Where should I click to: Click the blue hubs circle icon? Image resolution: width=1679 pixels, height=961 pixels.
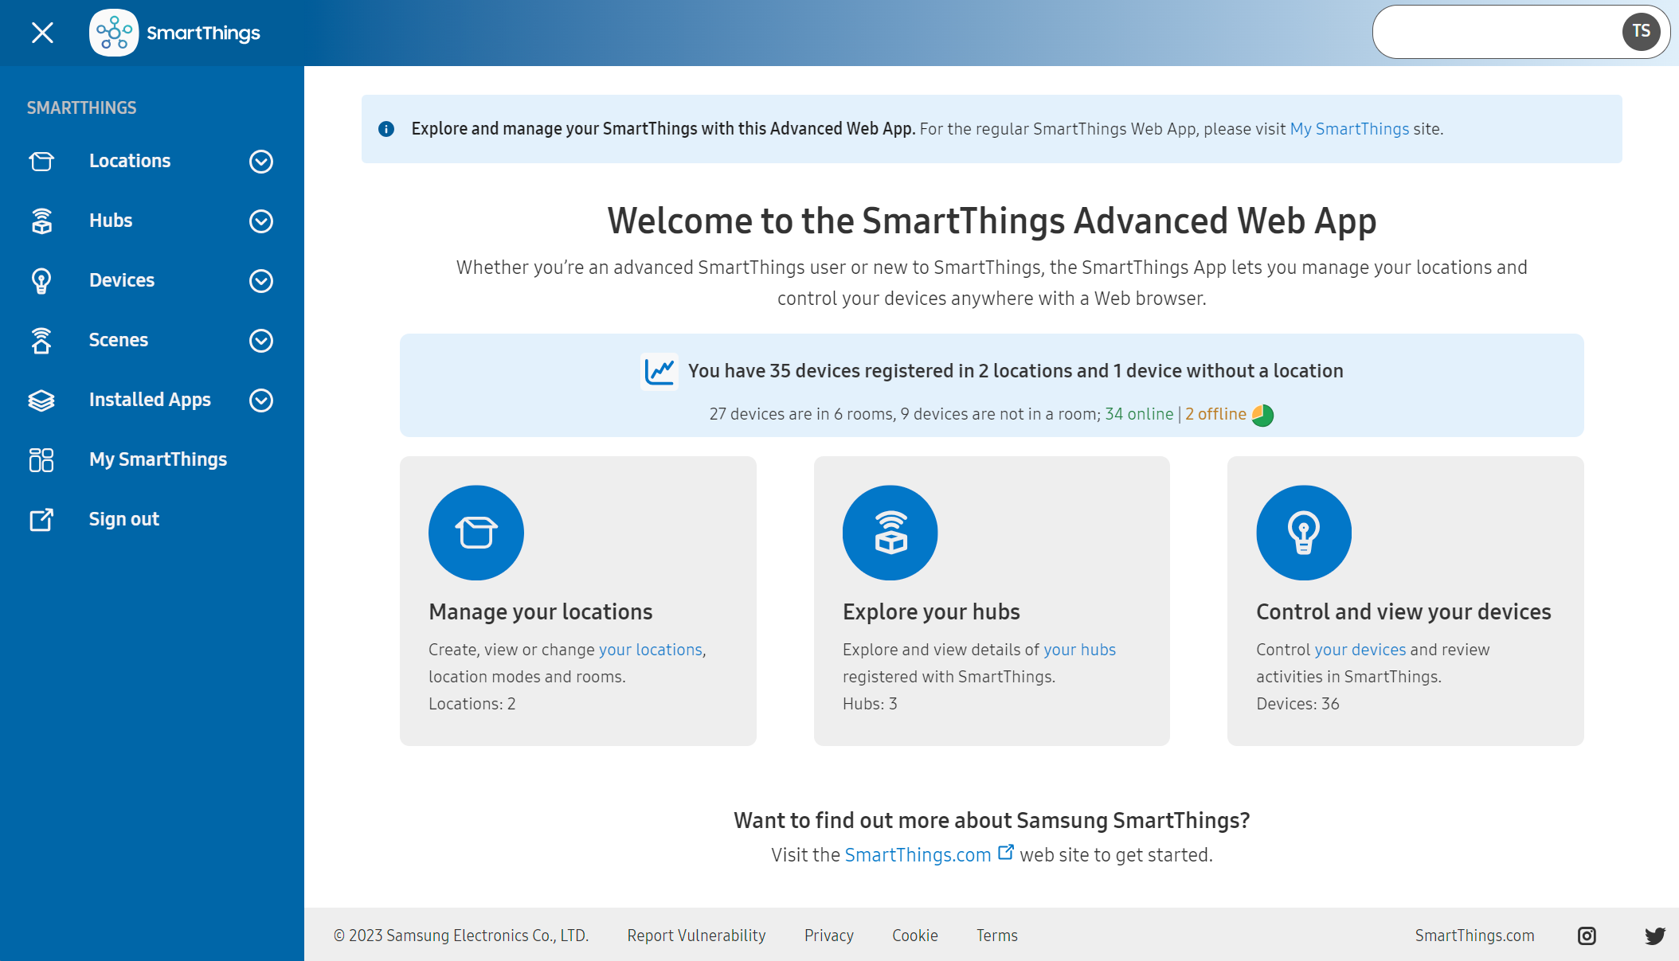tap(890, 533)
